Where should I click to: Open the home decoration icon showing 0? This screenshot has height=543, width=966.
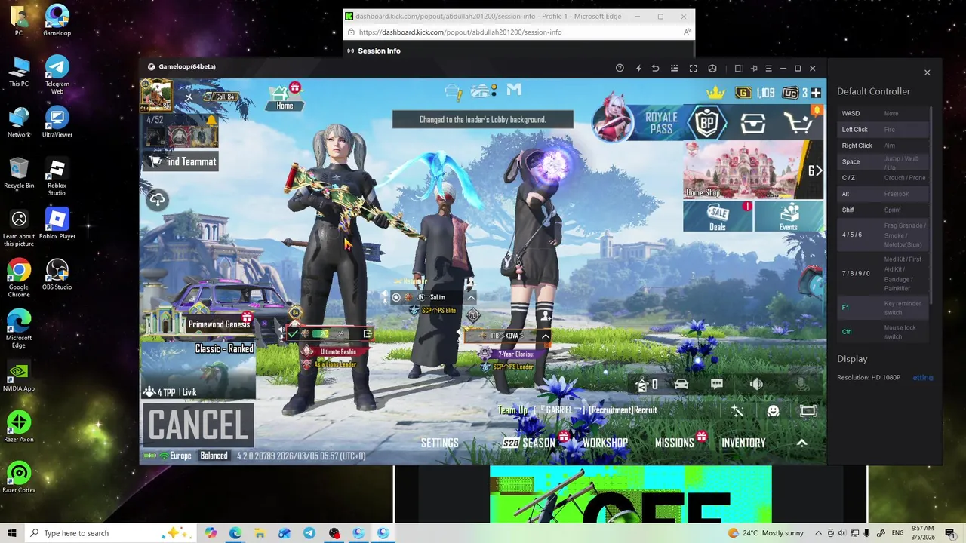(647, 385)
